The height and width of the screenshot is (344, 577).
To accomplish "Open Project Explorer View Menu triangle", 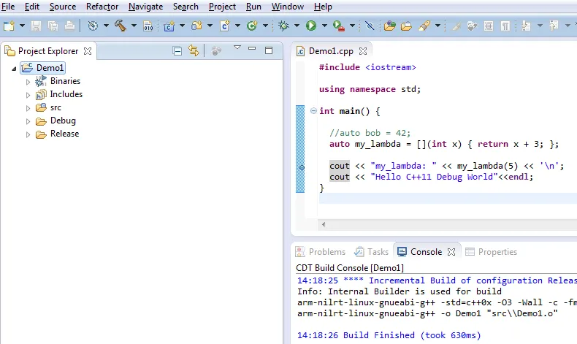I will [x=237, y=47].
